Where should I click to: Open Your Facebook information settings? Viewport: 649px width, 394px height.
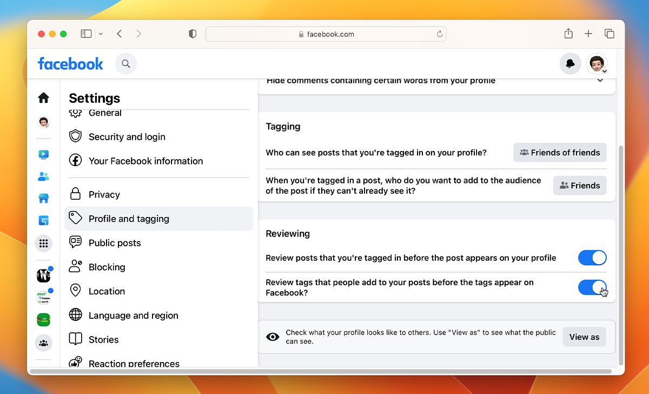(158, 161)
